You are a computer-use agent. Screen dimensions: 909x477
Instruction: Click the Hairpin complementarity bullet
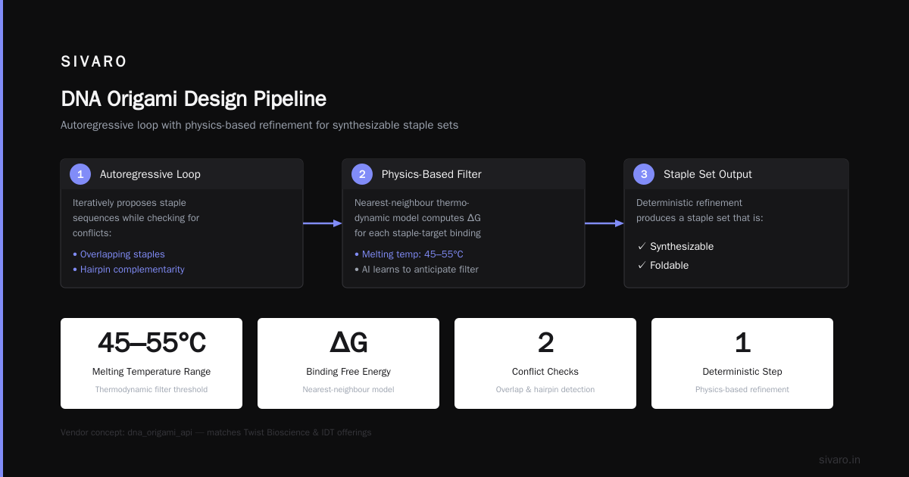129,270
